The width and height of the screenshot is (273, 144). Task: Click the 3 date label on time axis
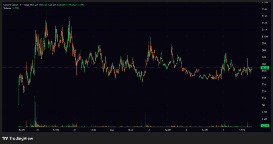(x=186, y=130)
